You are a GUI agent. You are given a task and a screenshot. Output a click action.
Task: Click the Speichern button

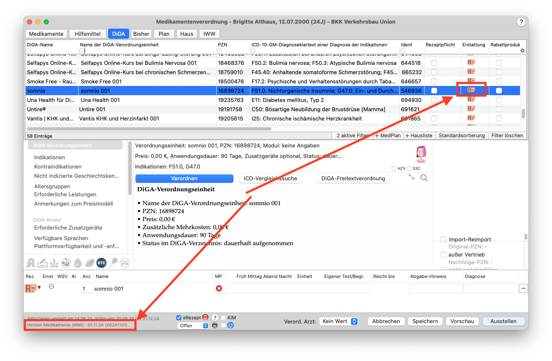pos(425,321)
